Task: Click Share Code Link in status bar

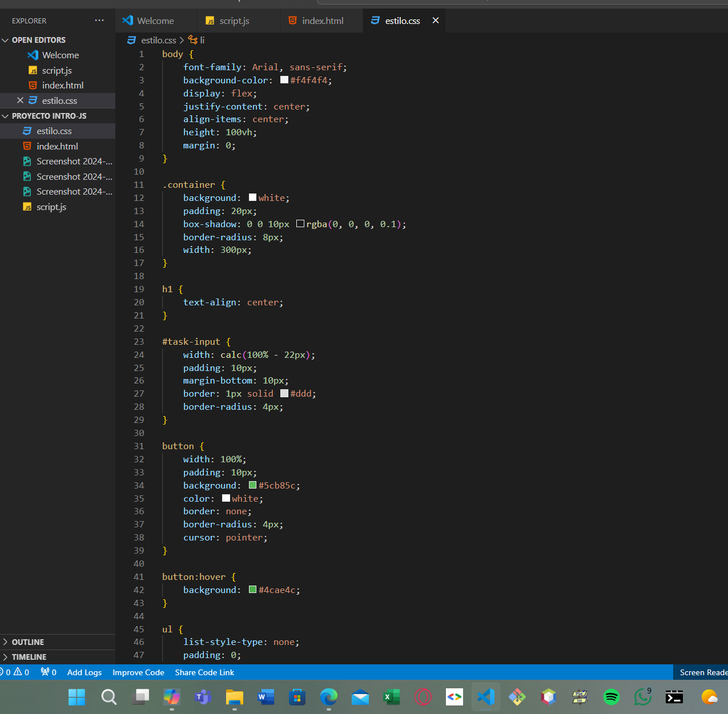Action: [x=204, y=672]
